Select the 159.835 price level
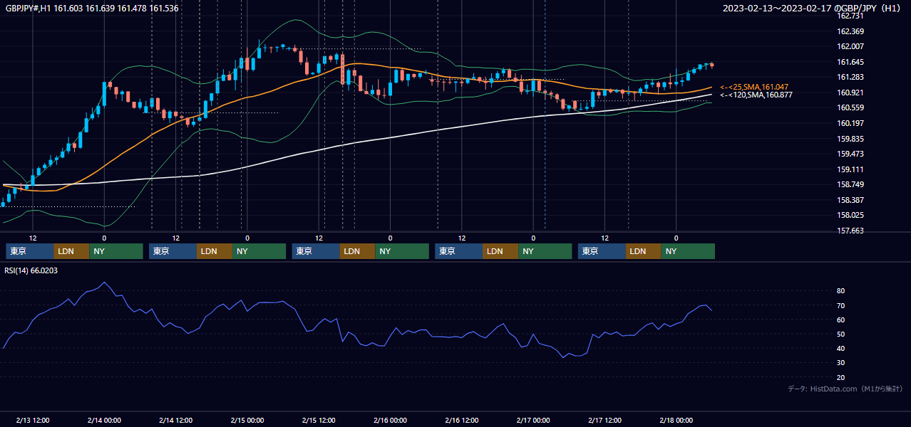Image resolution: width=911 pixels, height=427 pixels. 850,139
